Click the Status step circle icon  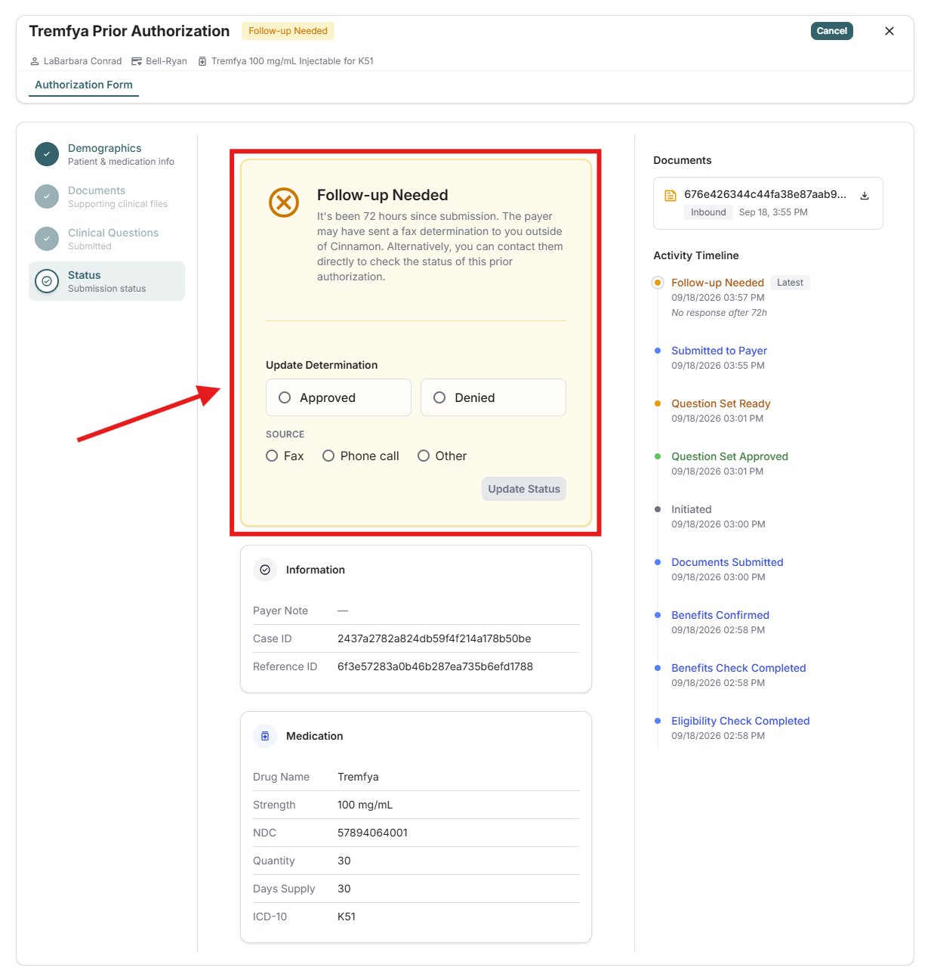(x=47, y=281)
